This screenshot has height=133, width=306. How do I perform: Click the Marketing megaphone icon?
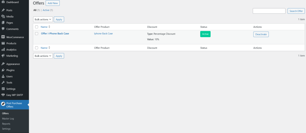pos(3,56)
